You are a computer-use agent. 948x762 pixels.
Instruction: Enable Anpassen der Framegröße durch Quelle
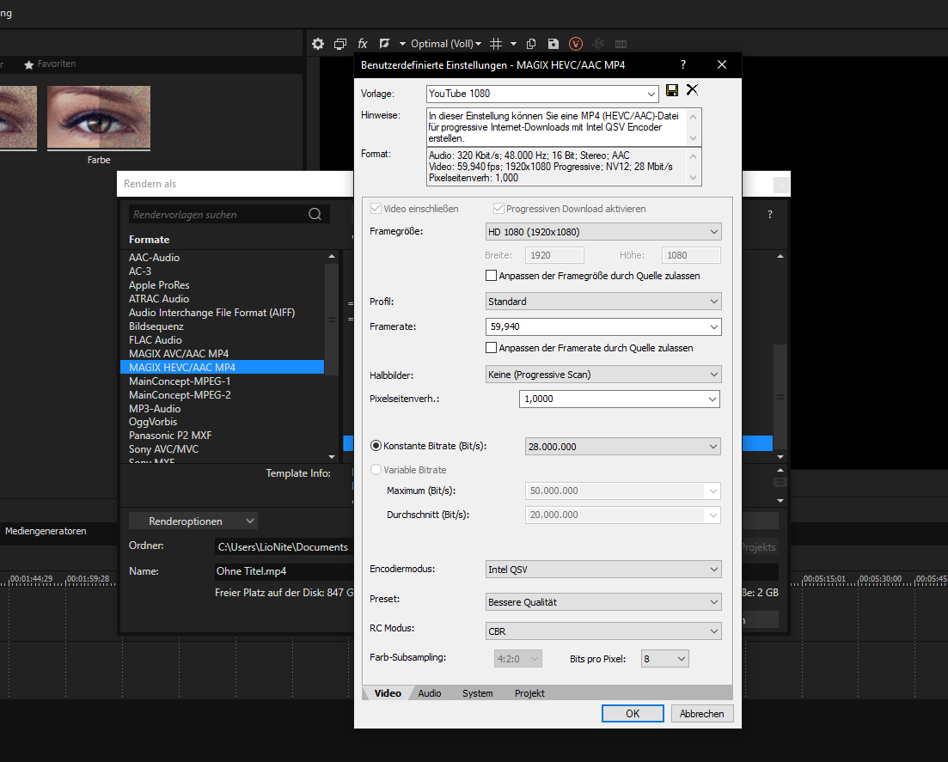(x=491, y=276)
